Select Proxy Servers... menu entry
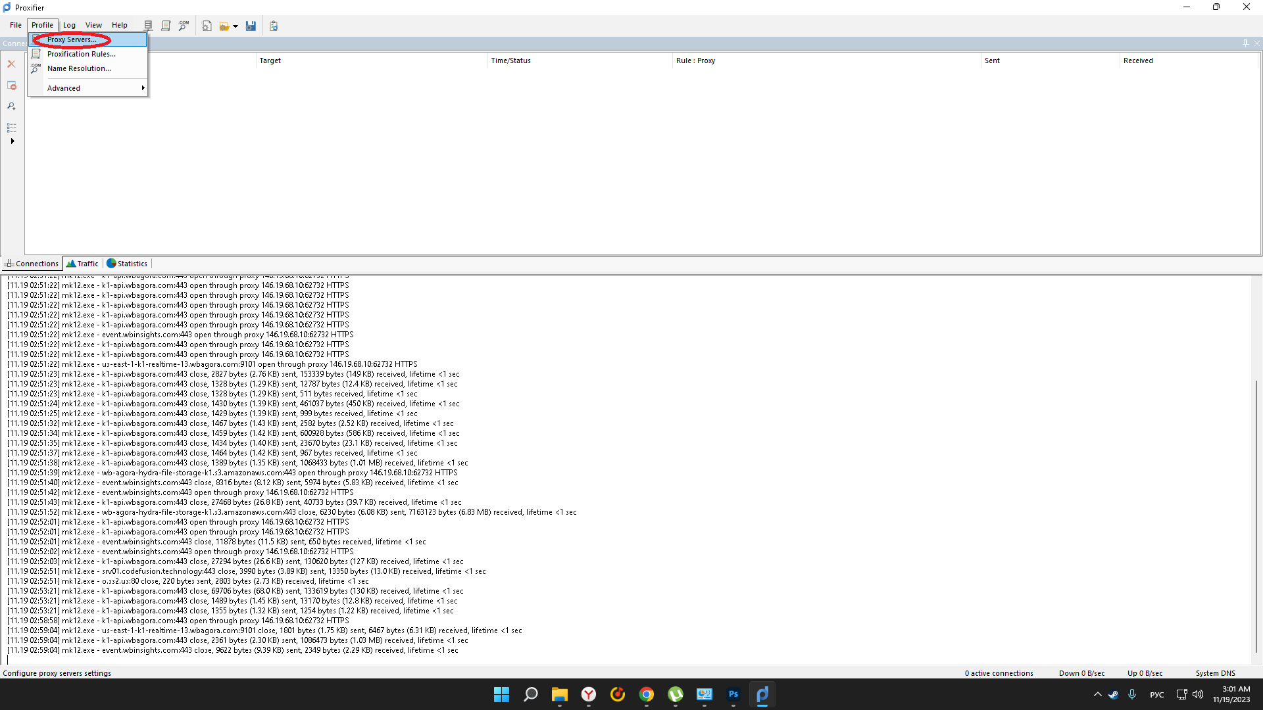Image resolution: width=1263 pixels, height=710 pixels. [x=88, y=39]
